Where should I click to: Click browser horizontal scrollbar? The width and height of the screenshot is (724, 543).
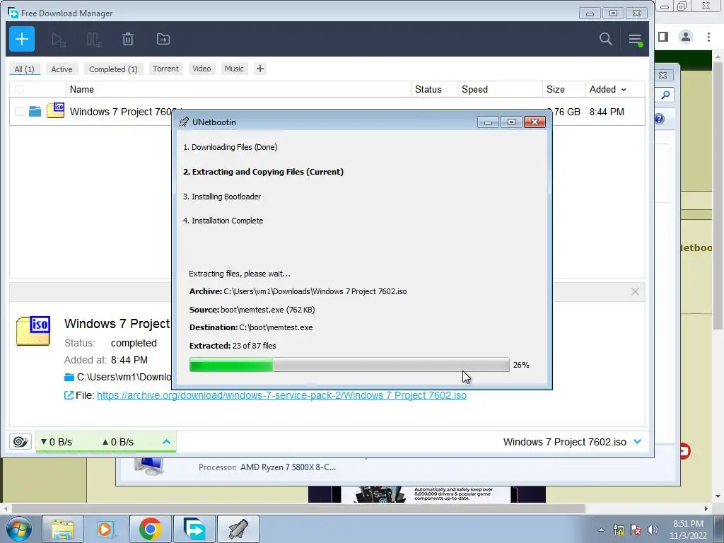coord(298,509)
